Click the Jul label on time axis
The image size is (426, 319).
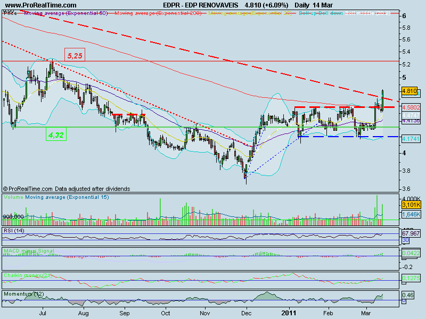click(43, 313)
